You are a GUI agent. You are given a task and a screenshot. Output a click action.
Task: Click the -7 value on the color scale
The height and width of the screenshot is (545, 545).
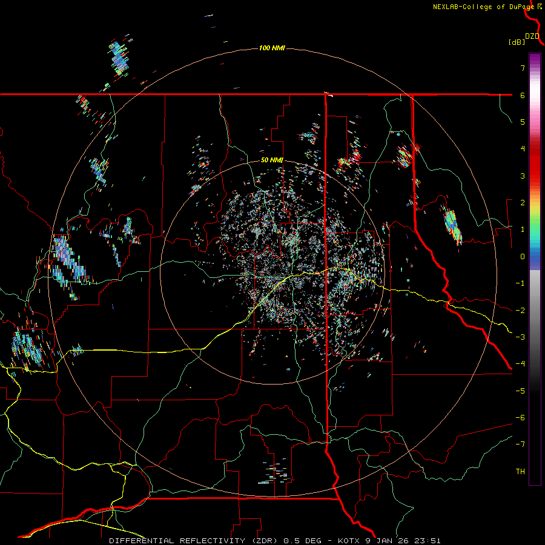tap(520, 444)
